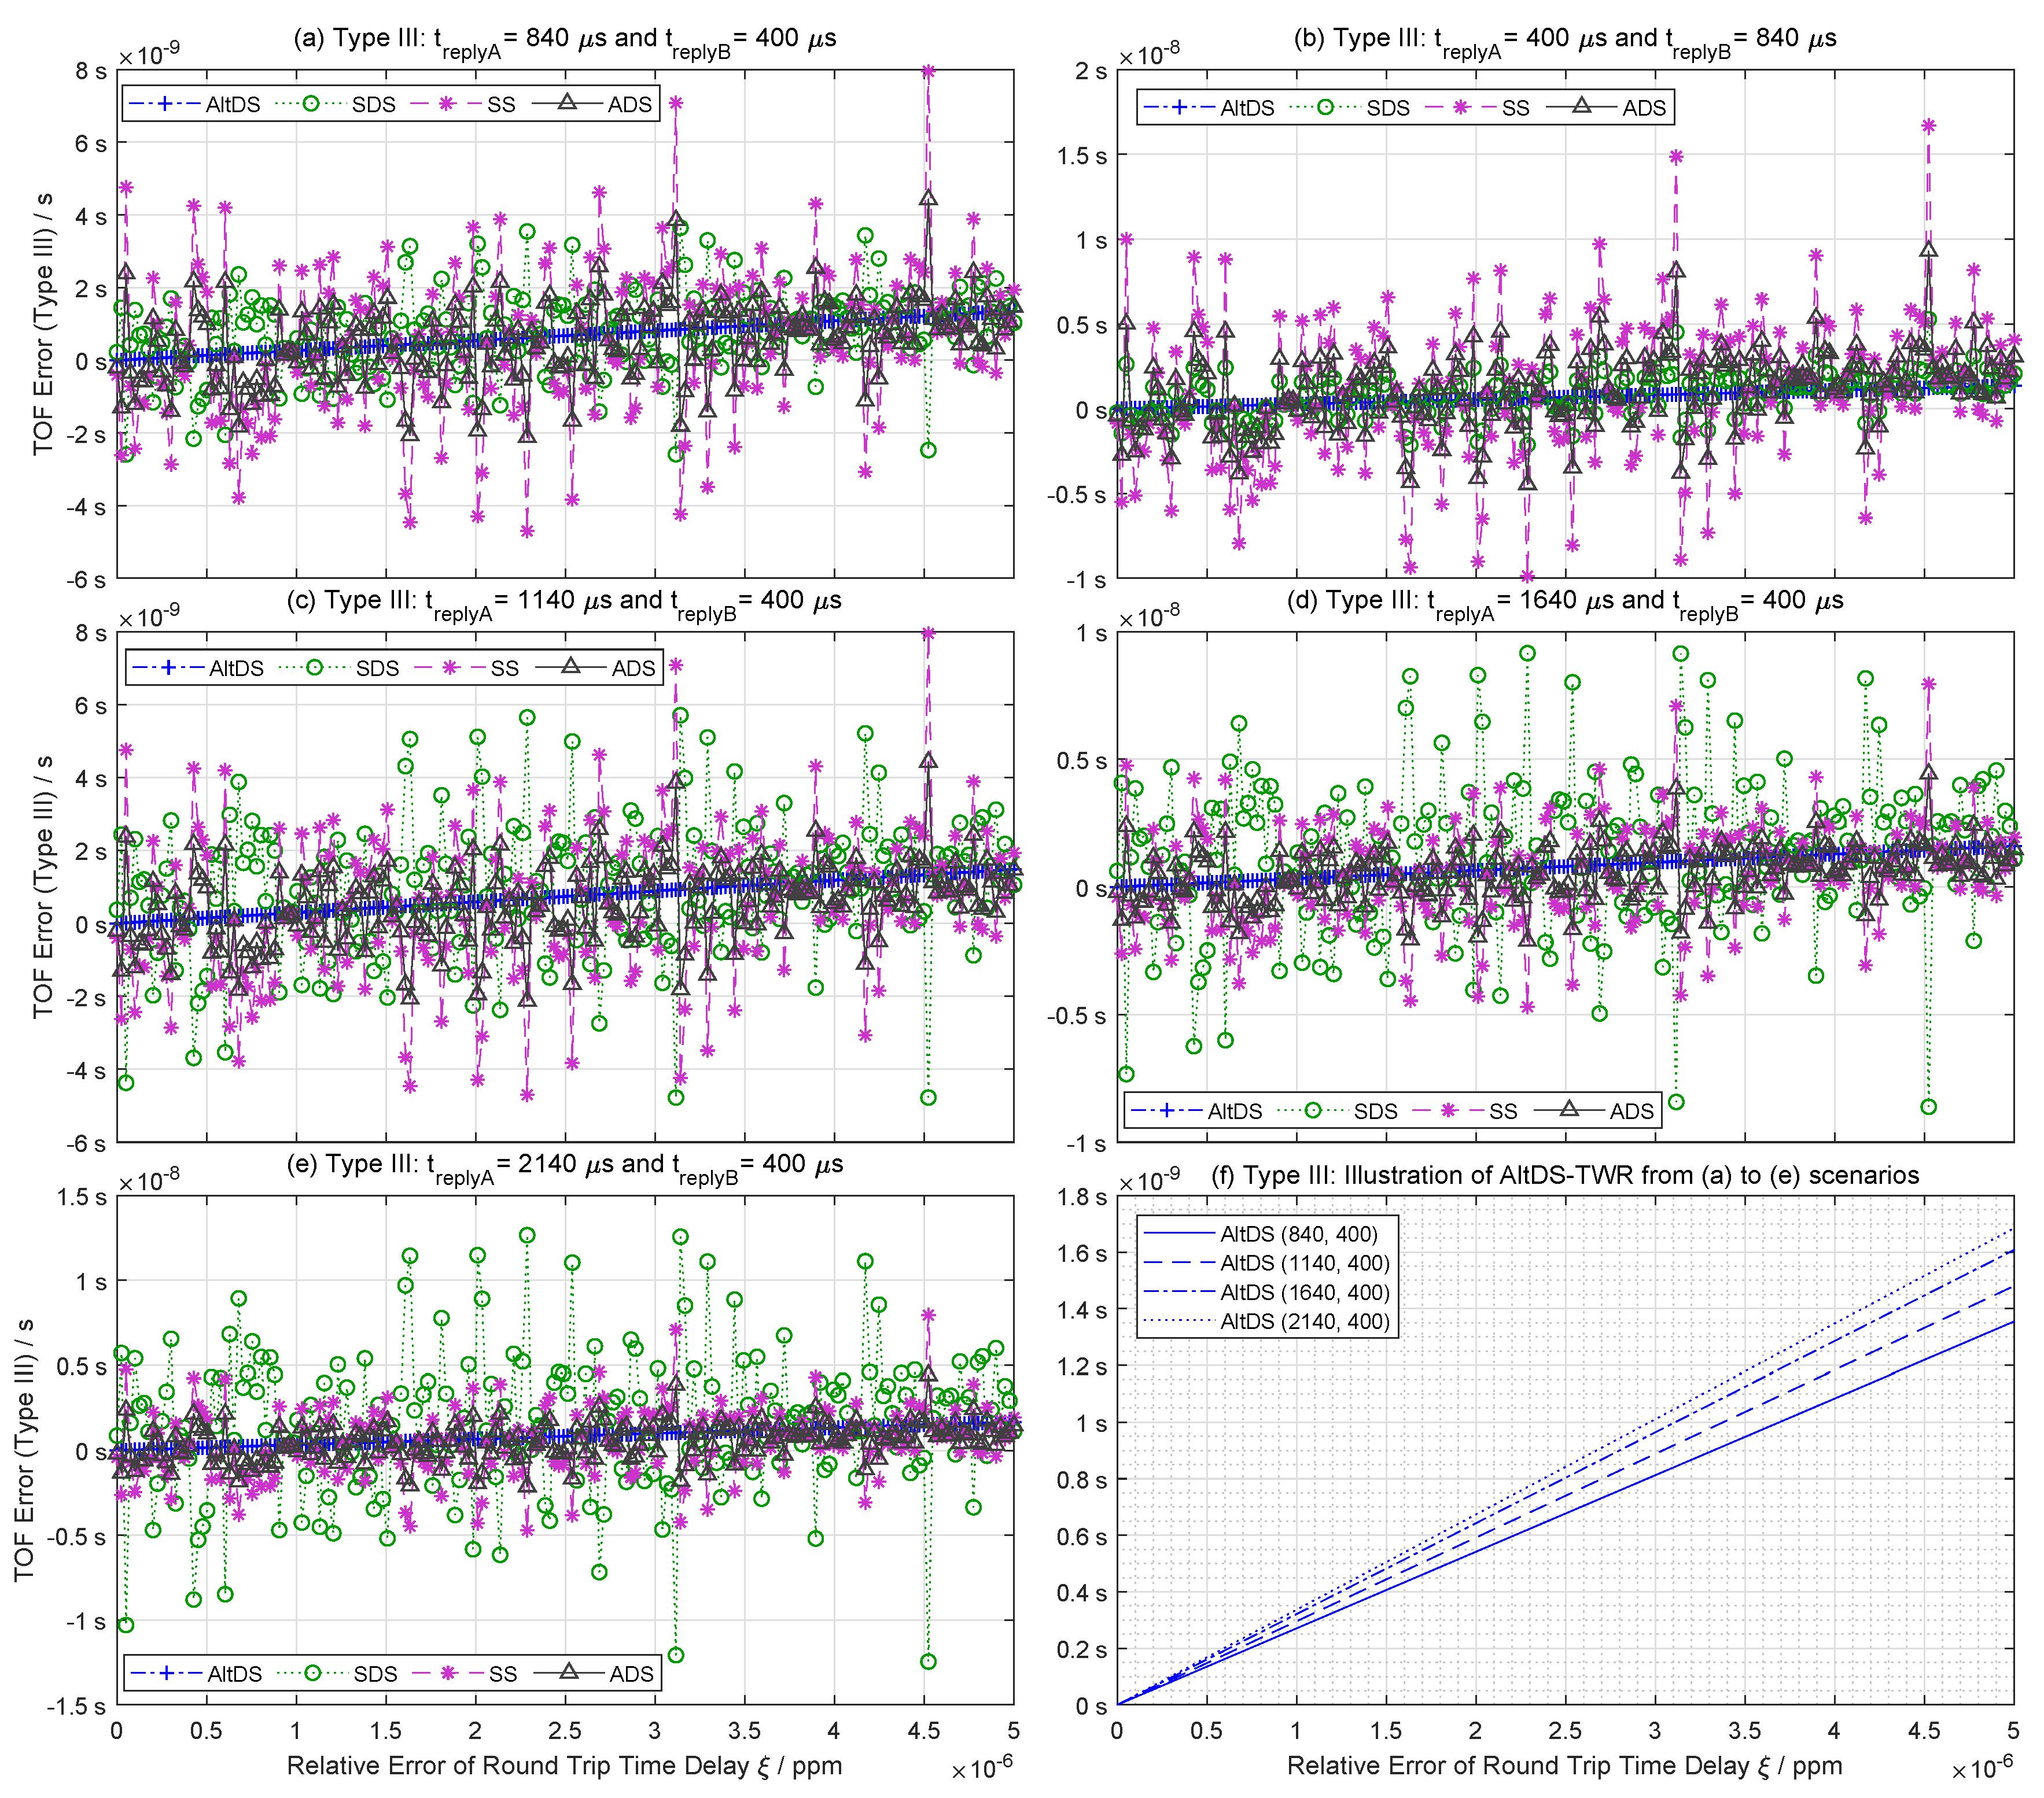Screen dimensions: 2044x1798
Task: Click title of plot (e) with treplyA = 2140 µs
Action: 565,1166
